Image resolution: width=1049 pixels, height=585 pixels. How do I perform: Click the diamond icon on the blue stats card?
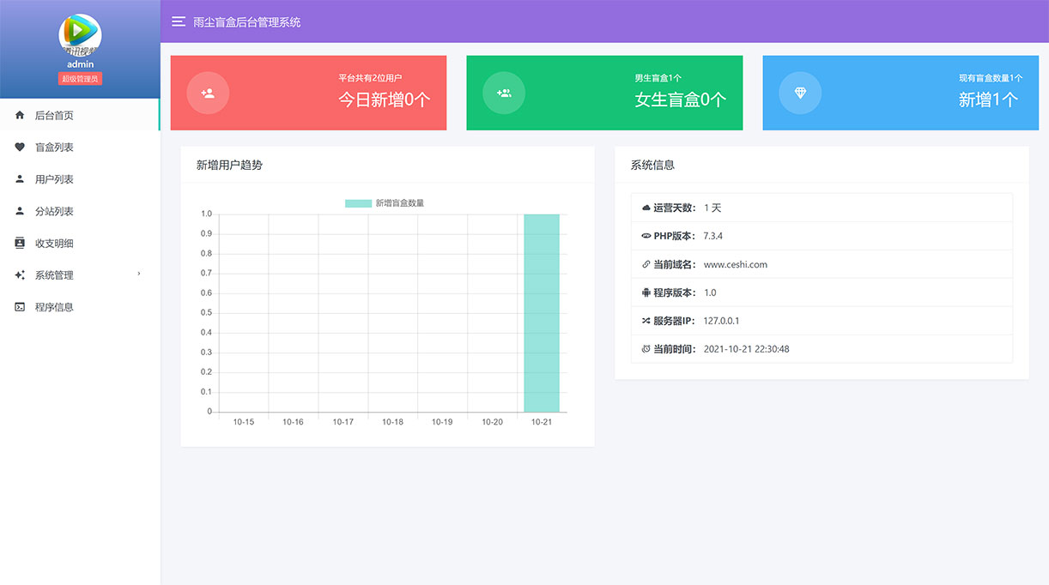(800, 93)
